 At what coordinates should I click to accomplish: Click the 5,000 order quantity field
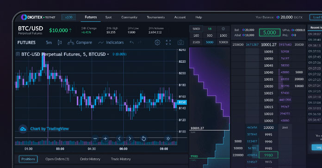pyautogui.click(x=270, y=32)
